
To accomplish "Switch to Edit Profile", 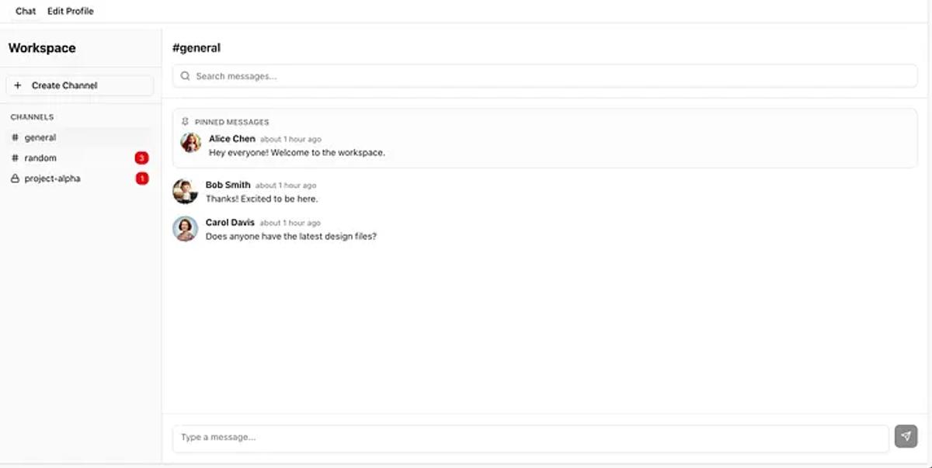I will pyautogui.click(x=71, y=10).
